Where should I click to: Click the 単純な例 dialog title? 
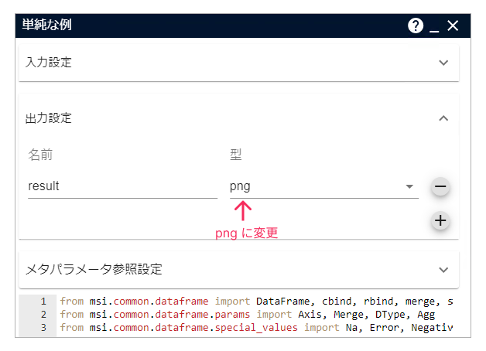pyautogui.click(x=46, y=25)
